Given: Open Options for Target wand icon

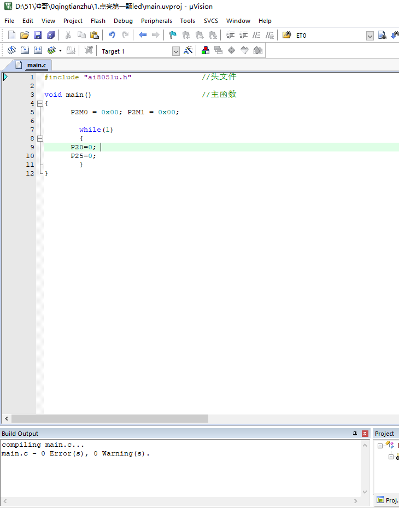Looking at the screenshot, I should coord(188,50).
